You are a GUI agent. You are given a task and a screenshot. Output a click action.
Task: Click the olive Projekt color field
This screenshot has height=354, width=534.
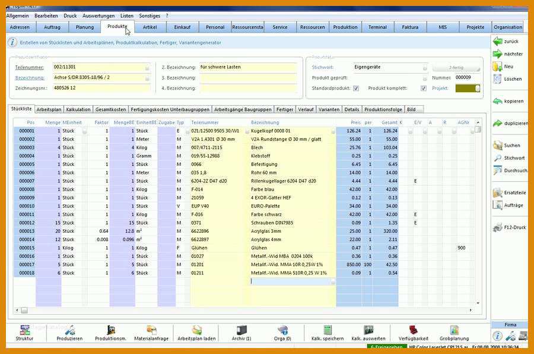pyautogui.click(x=468, y=88)
